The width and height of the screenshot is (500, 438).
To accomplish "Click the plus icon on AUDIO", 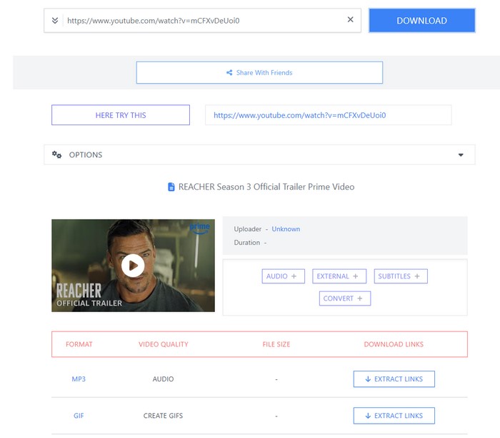I will pyautogui.click(x=294, y=276).
